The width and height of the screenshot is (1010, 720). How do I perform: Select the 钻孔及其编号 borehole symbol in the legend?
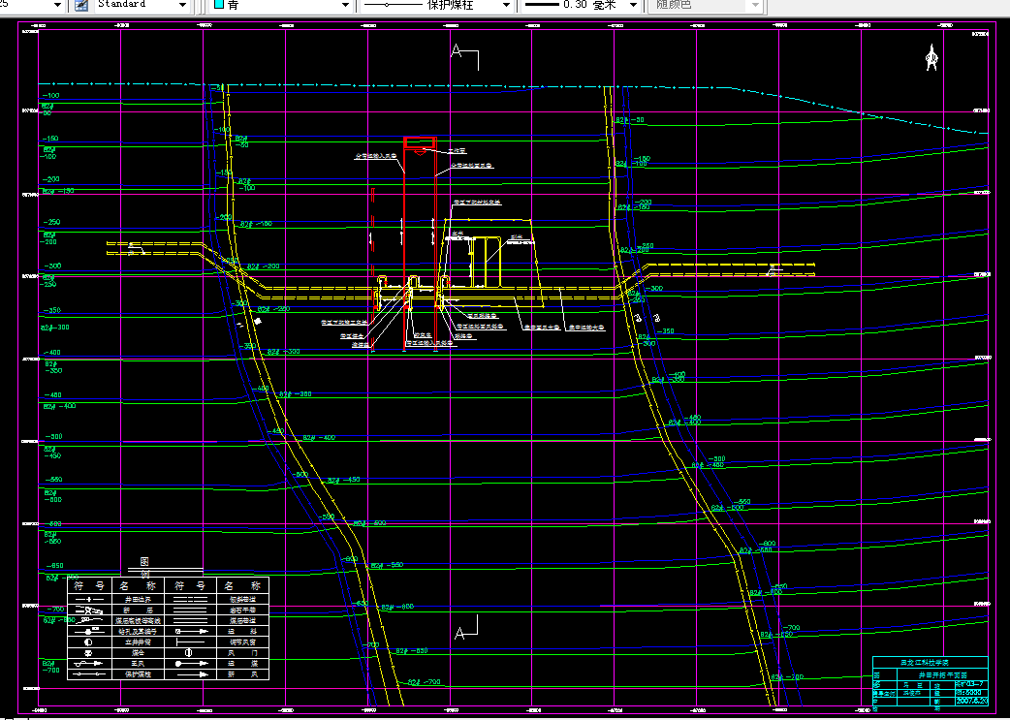pyautogui.click(x=89, y=631)
